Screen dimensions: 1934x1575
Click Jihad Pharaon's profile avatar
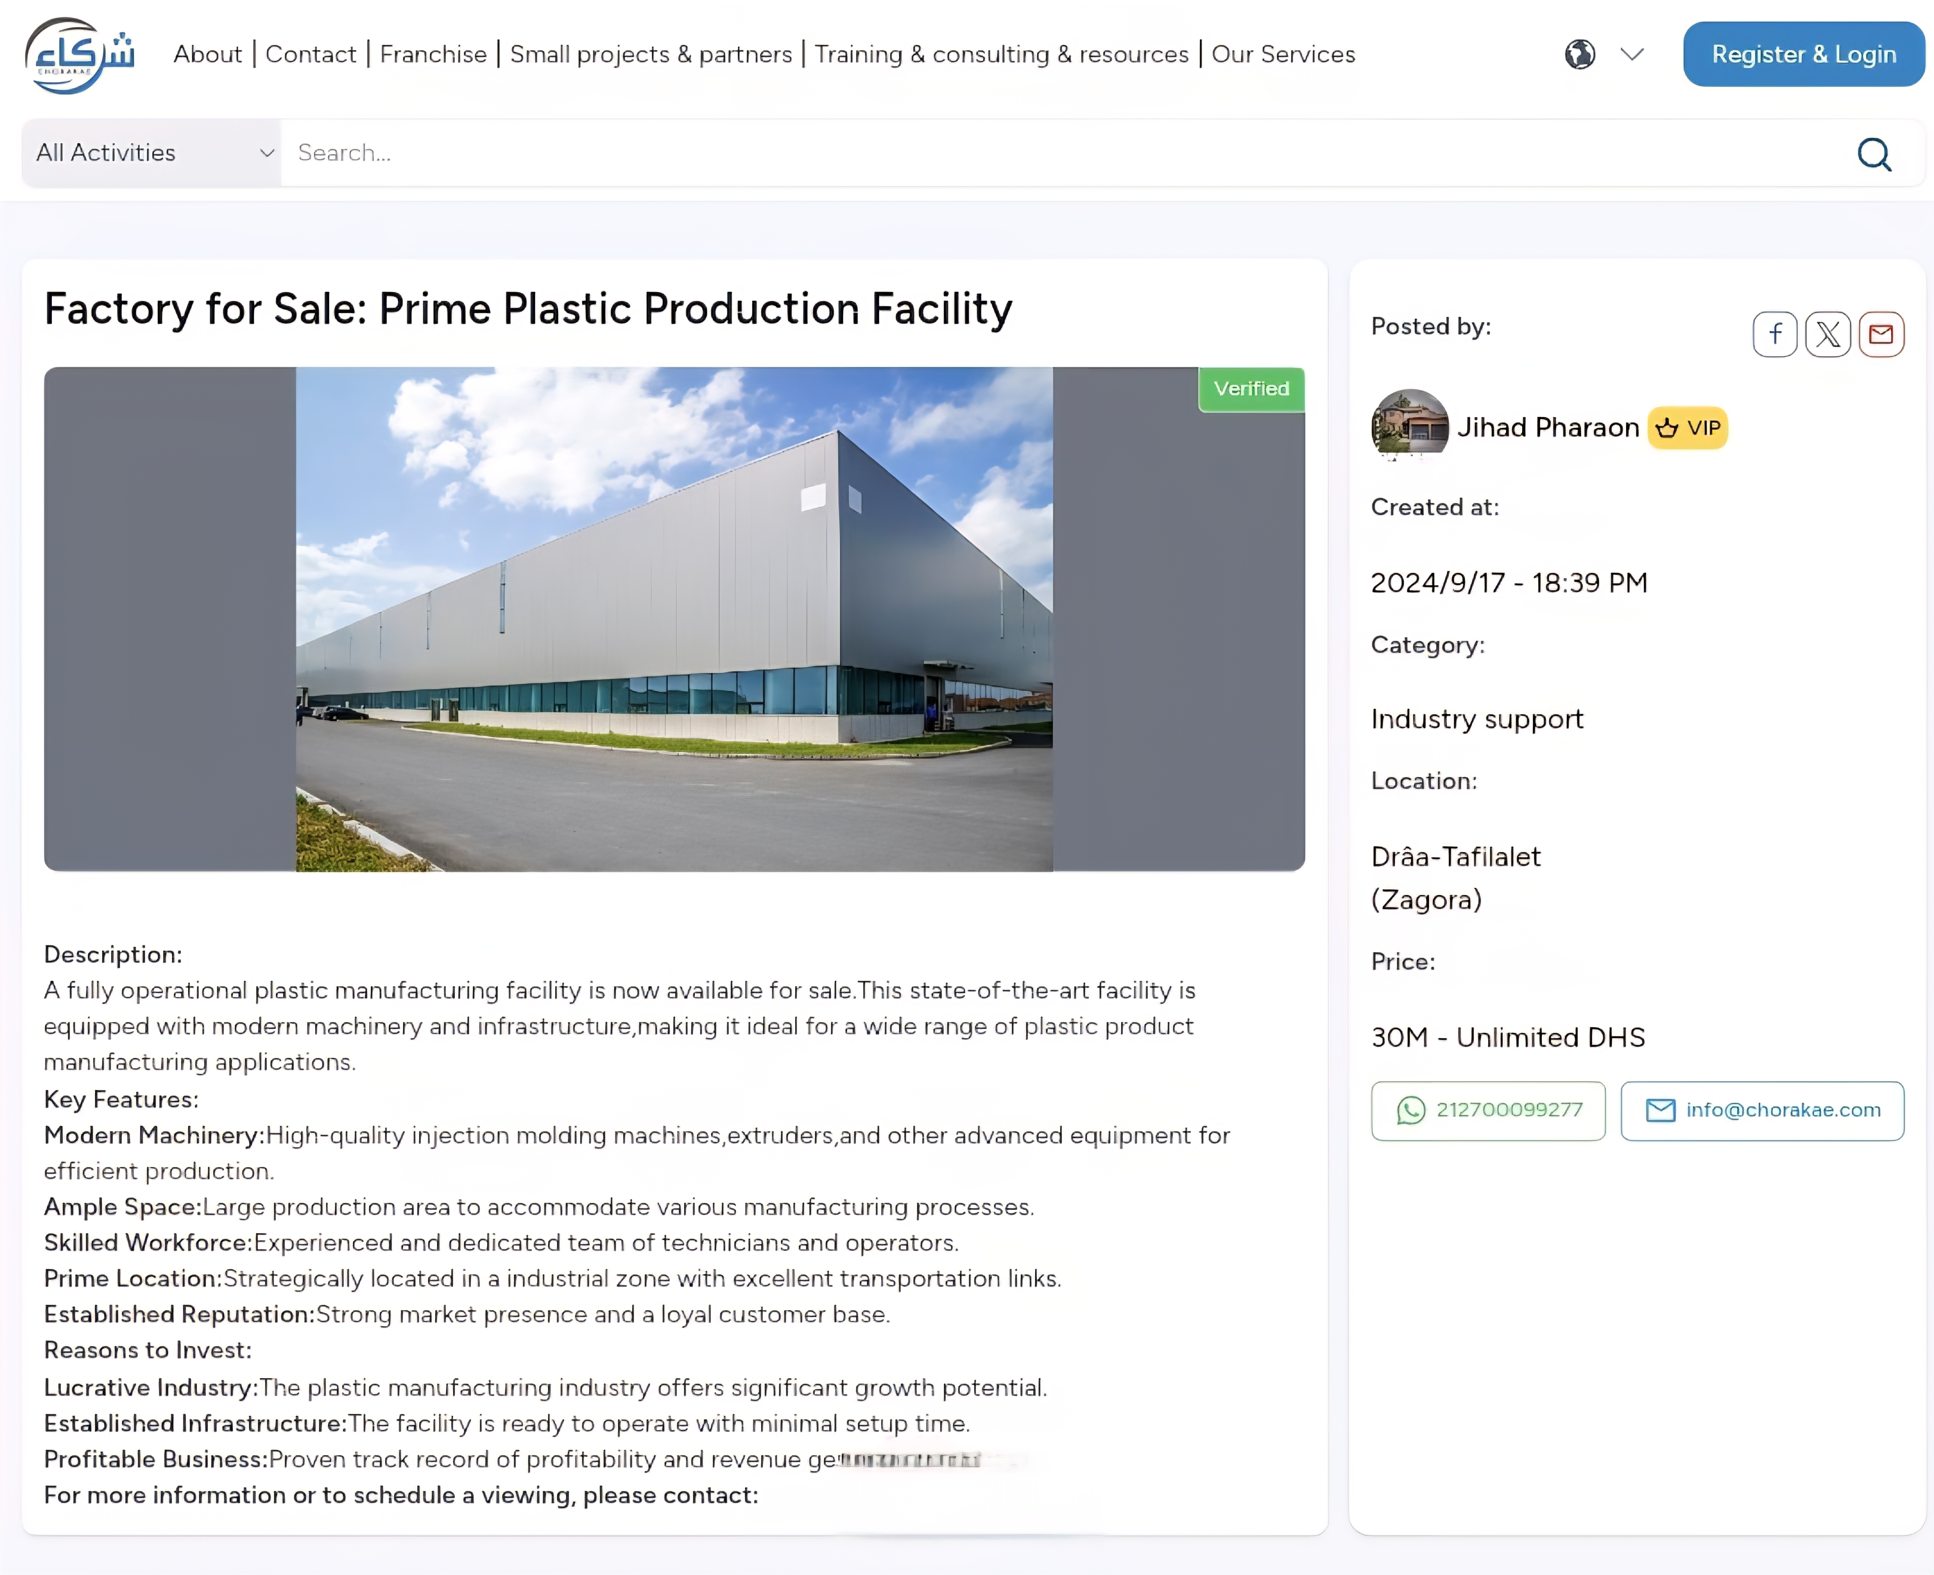tap(1409, 426)
